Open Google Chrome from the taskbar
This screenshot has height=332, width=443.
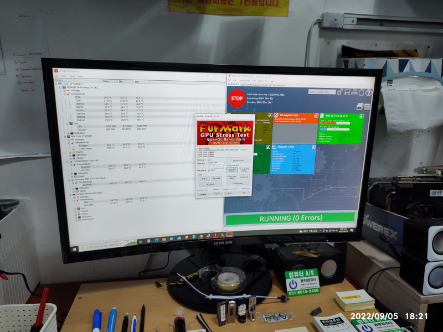201,236
